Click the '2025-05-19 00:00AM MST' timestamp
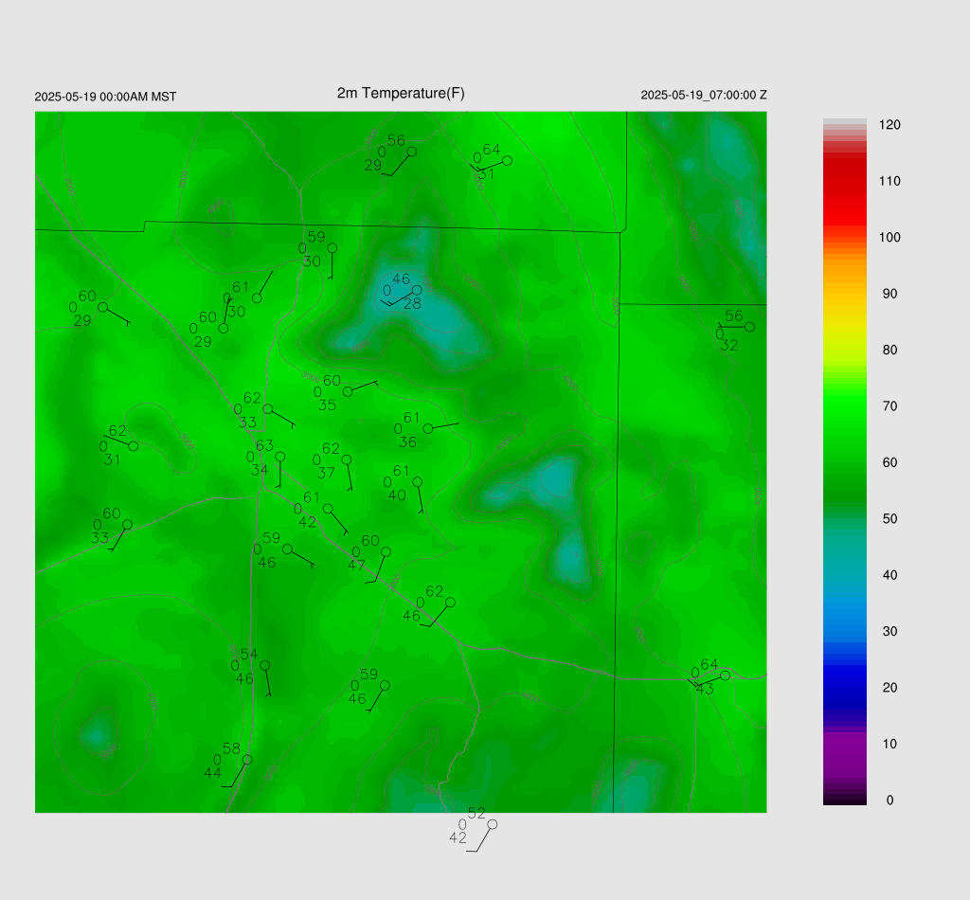Image resolution: width=970 pixels, height=900 pixels. click(x=105, y=98)
